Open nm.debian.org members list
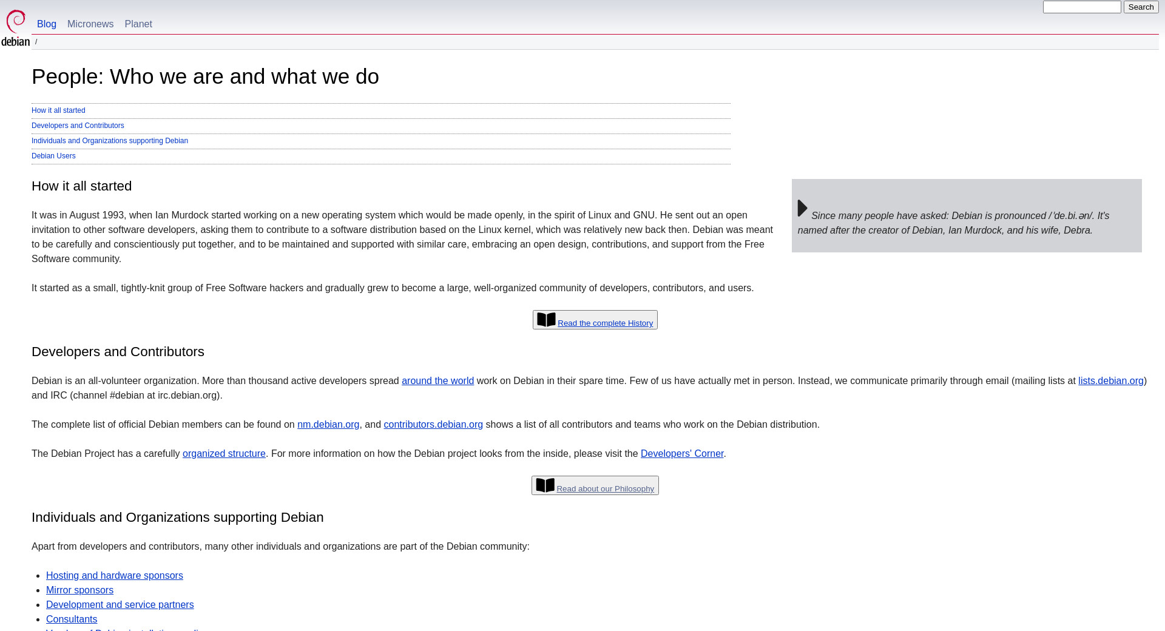This screenshot has height=631, width=1165. pyautogui.click(x=328, y=425)
